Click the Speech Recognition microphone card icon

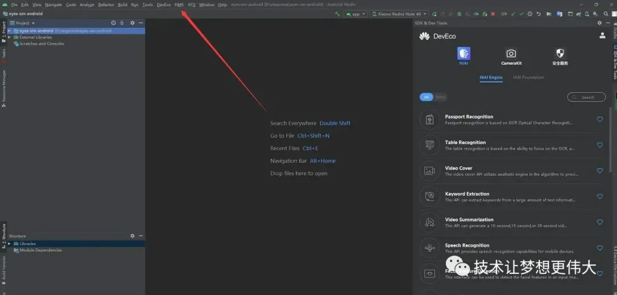[x=429, y=248]
